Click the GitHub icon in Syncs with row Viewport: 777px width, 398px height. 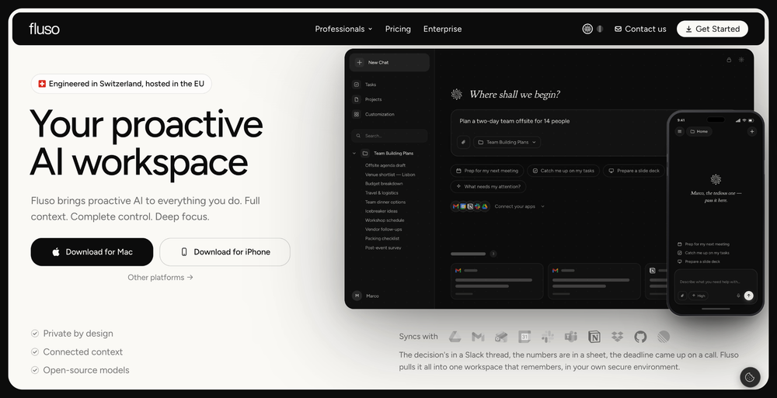(x=640, y=337)
